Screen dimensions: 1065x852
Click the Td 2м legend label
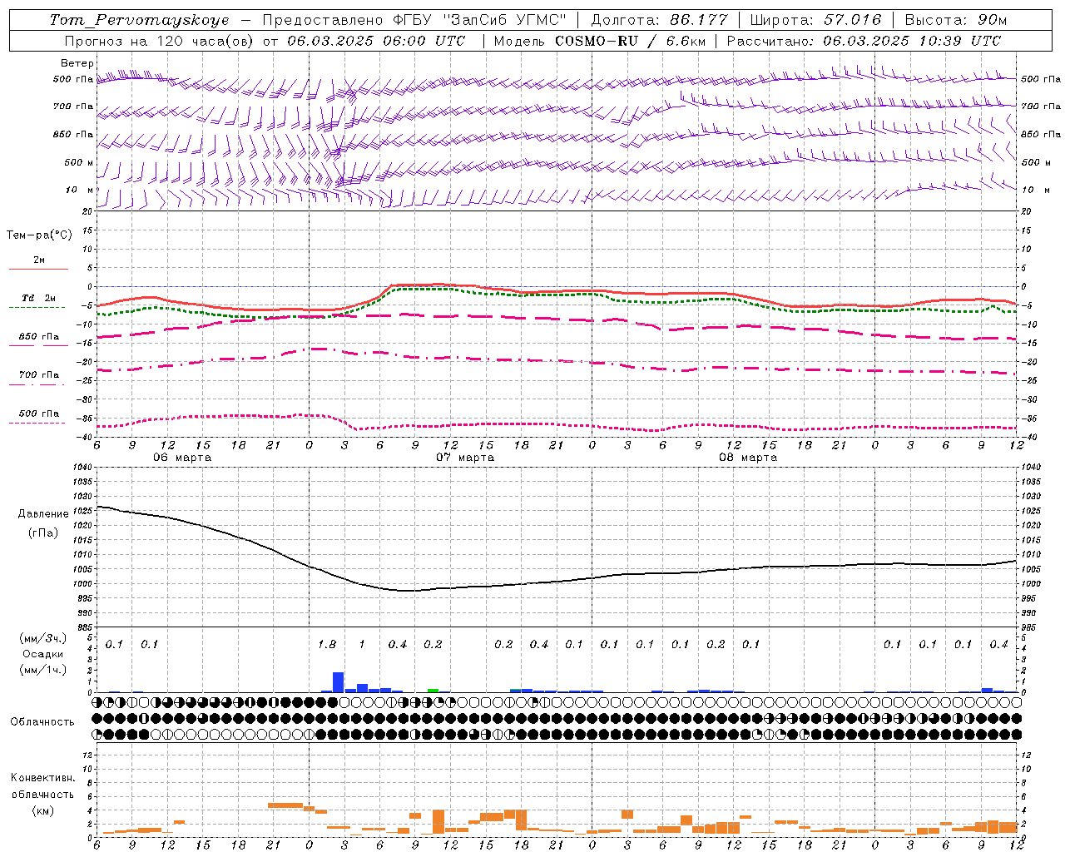[x=39, y=298]
